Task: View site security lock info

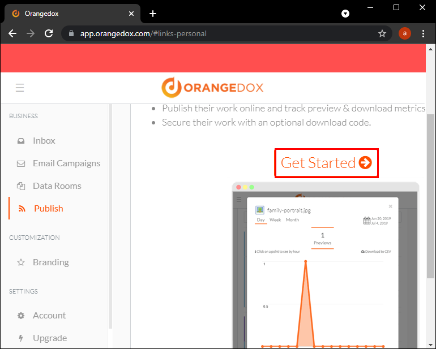Action: pos(71,33)
